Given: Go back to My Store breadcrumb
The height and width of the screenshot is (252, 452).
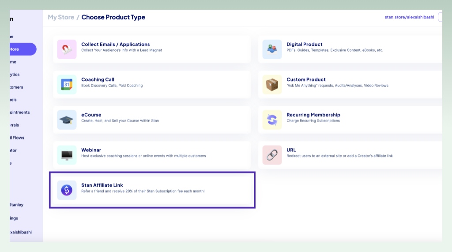Looking at the screenshot, I should [61, 17].
